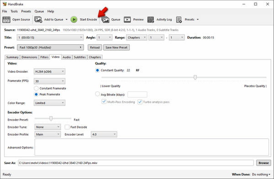
Task: Open the starting chapter dropdown
Action: 156,37
